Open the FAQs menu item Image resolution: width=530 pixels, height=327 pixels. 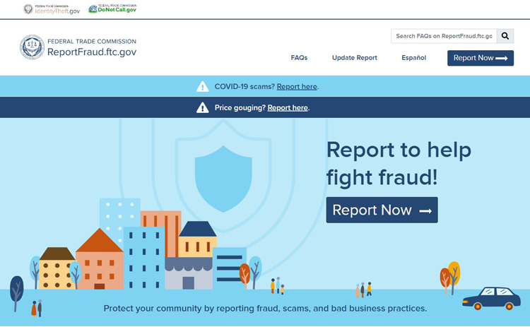tap(299, 58)
